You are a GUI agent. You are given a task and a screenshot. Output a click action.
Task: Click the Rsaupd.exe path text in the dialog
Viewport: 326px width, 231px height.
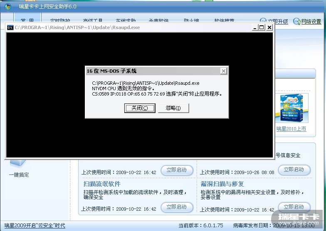[x=146, y=83]
